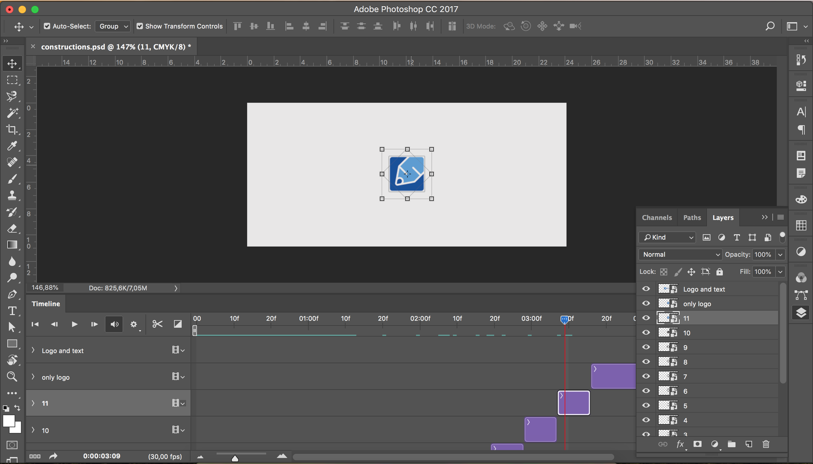813x464 pixels.
Task: Click the delete layer trash icon
Action: (x=766, y=444)
